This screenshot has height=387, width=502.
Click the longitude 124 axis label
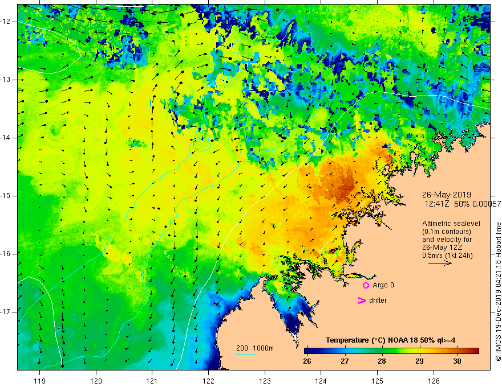(x=321, y=381)
